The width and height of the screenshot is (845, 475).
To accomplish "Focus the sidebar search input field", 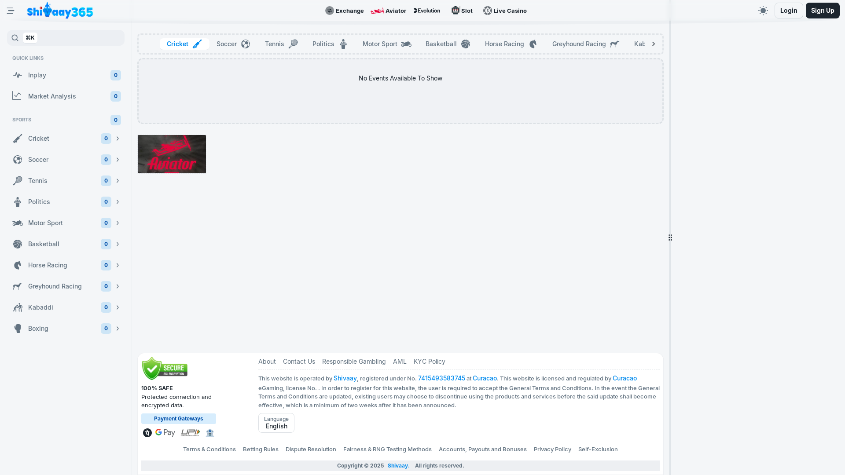I will (66, 38).
